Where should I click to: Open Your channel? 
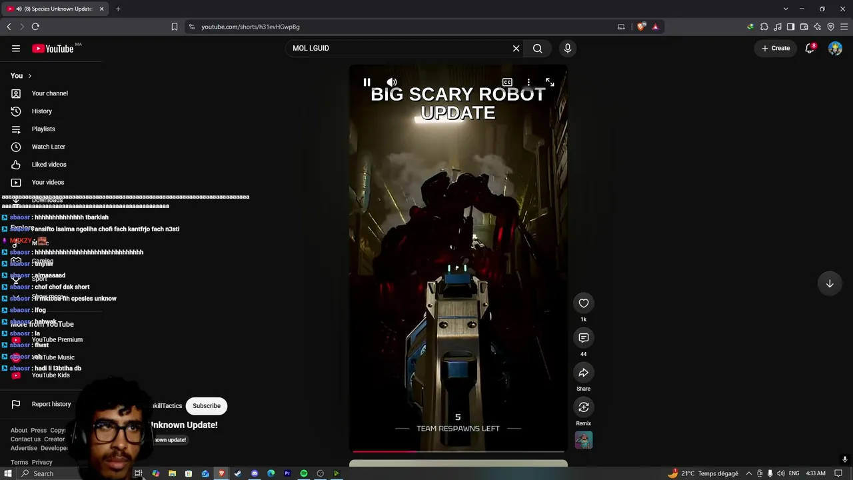click(x=51, y=93)
